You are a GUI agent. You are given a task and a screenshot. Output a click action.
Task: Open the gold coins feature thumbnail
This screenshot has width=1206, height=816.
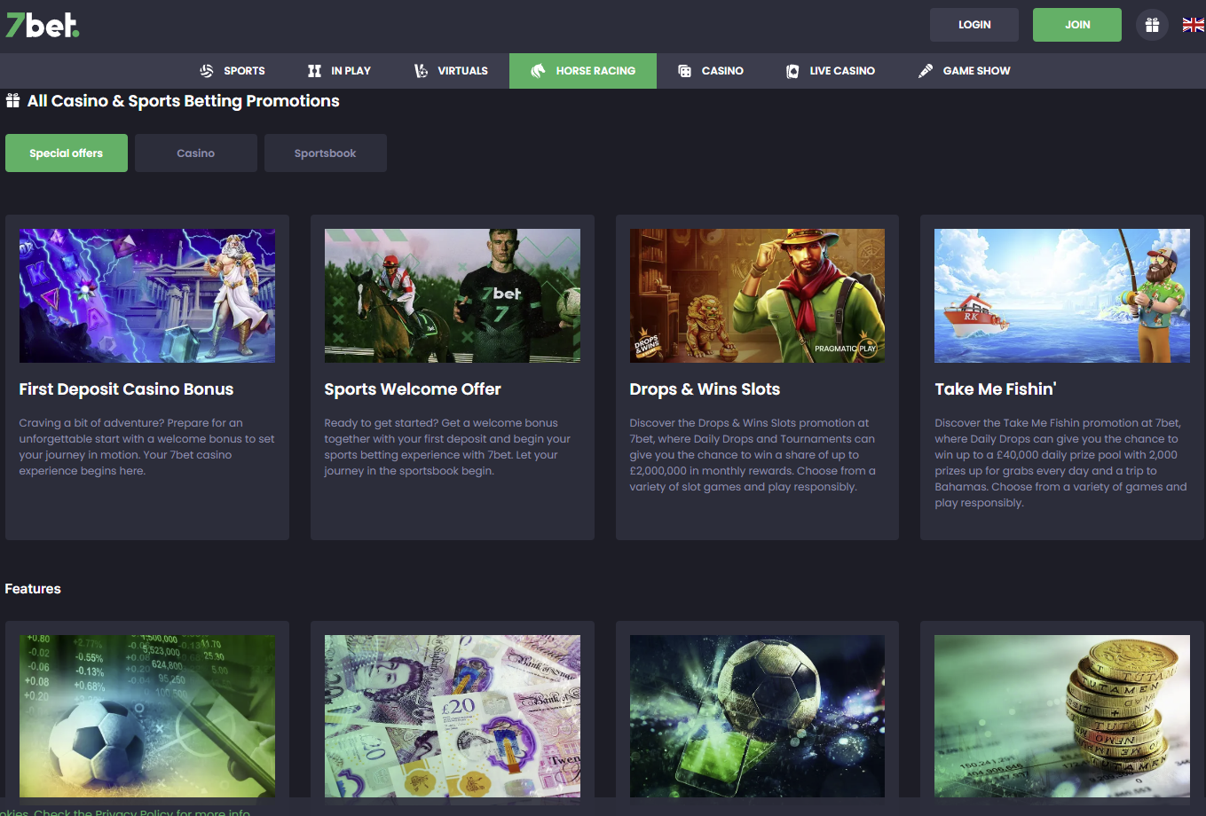point(1061,716)
